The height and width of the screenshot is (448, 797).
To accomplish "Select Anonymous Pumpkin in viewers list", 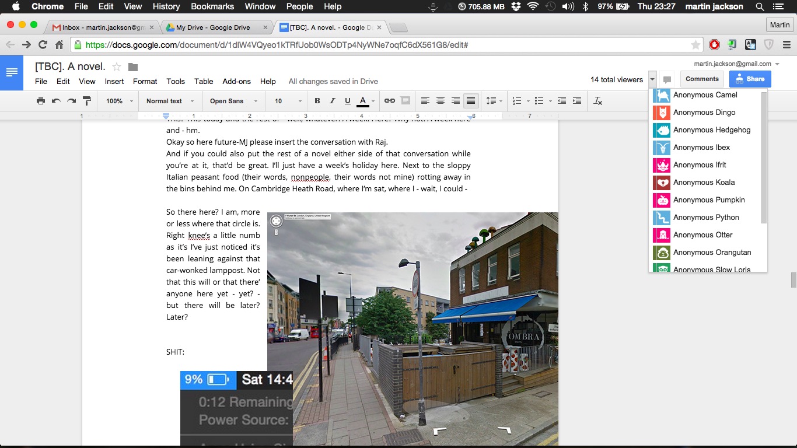I will (707, 200).
